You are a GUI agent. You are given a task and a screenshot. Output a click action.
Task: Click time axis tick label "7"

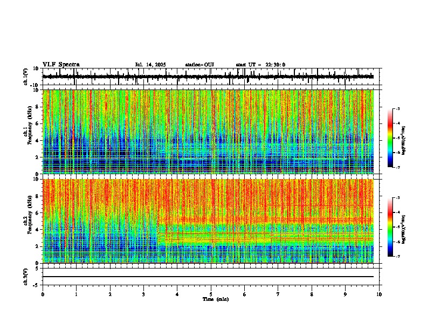pos(278,294)
